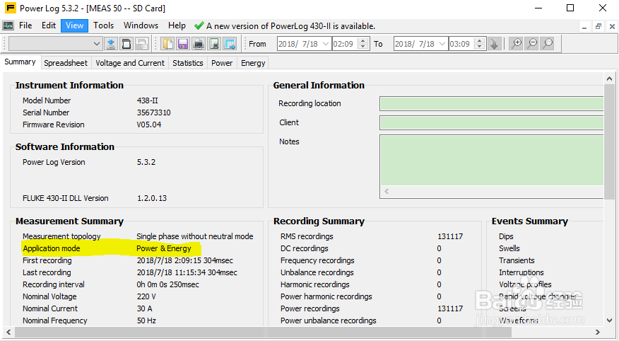Click the From time field 02:09

click(x=345, y=44)
